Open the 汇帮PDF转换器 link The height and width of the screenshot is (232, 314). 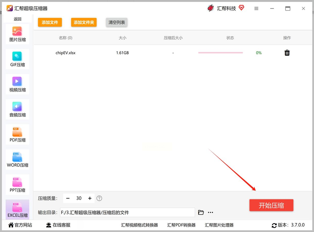click(181, 225)
